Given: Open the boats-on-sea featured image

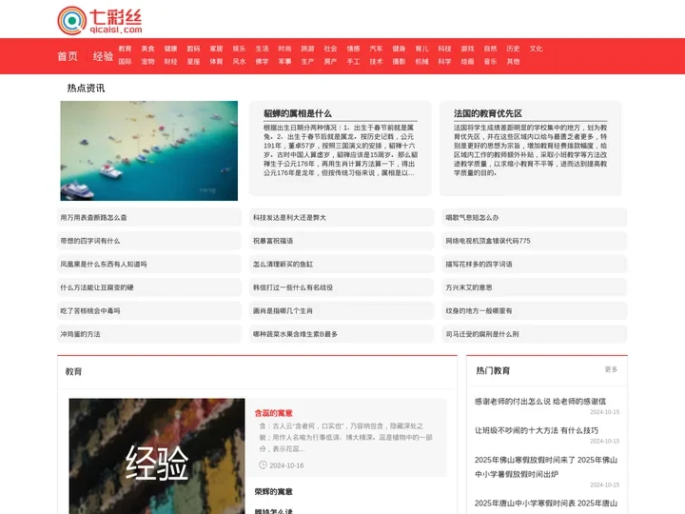Looking at the screenshot, I should (149, 150).
